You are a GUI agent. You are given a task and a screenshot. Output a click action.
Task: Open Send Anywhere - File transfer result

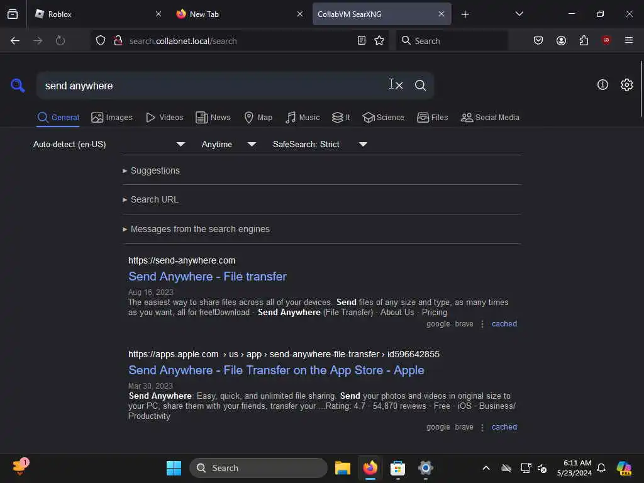(x=208, y=277)
